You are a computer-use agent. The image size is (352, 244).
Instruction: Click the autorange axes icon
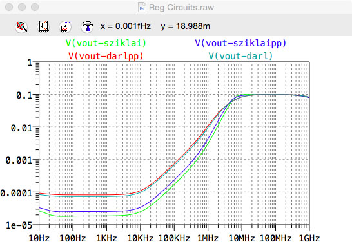click(x=43, y=26)
